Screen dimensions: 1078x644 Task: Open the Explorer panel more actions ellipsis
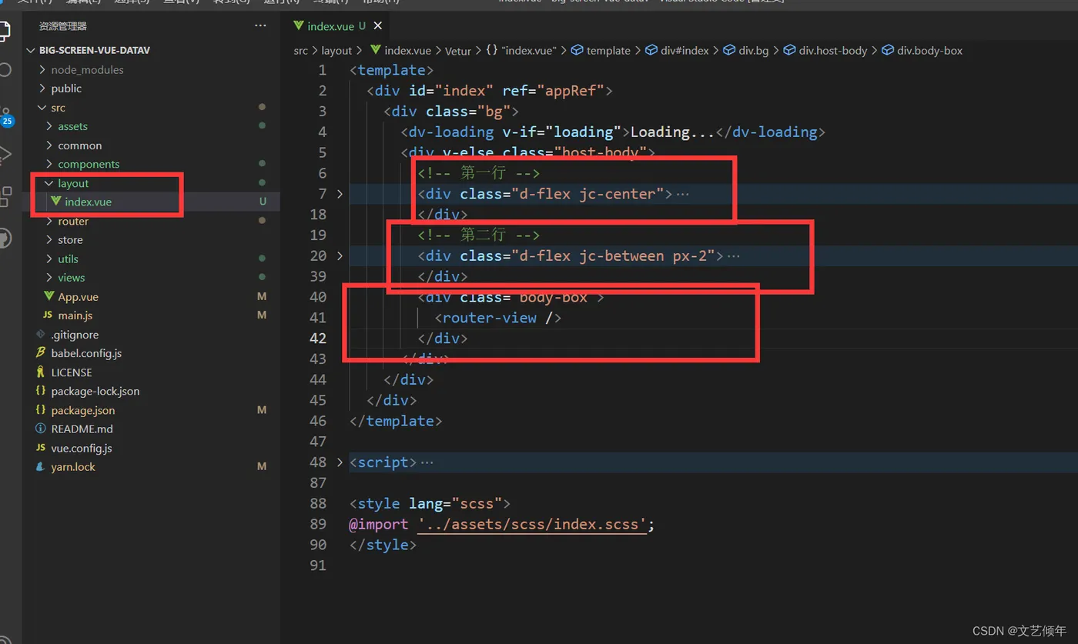(x=260, y=26)
